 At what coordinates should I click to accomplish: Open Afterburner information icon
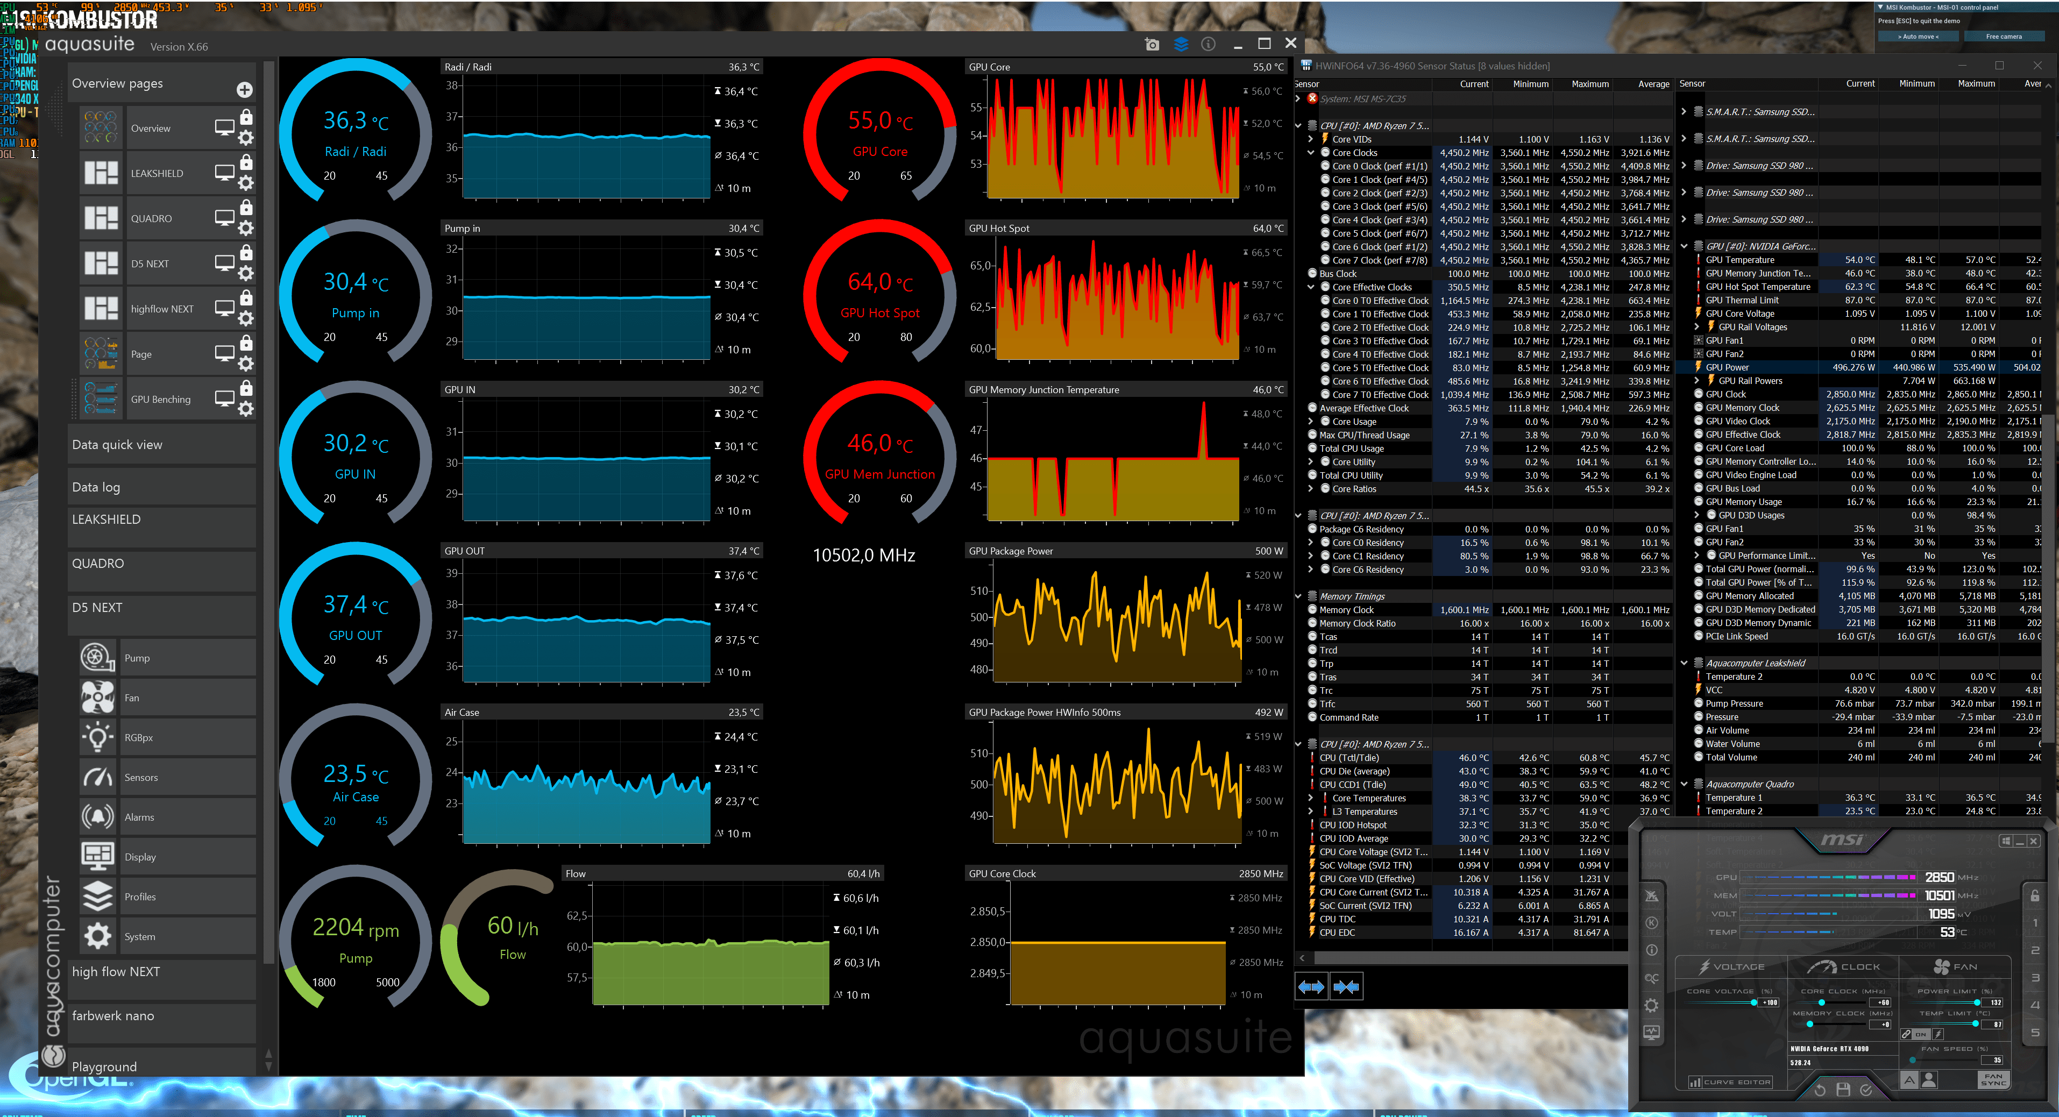pyautogui.click(x=1652, y=950)
